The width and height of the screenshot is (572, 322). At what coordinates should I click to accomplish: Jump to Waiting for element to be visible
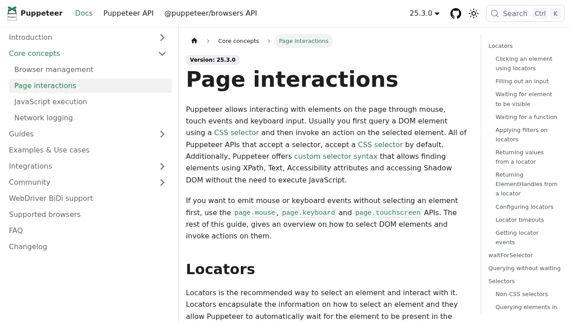(x=524, y=99)
